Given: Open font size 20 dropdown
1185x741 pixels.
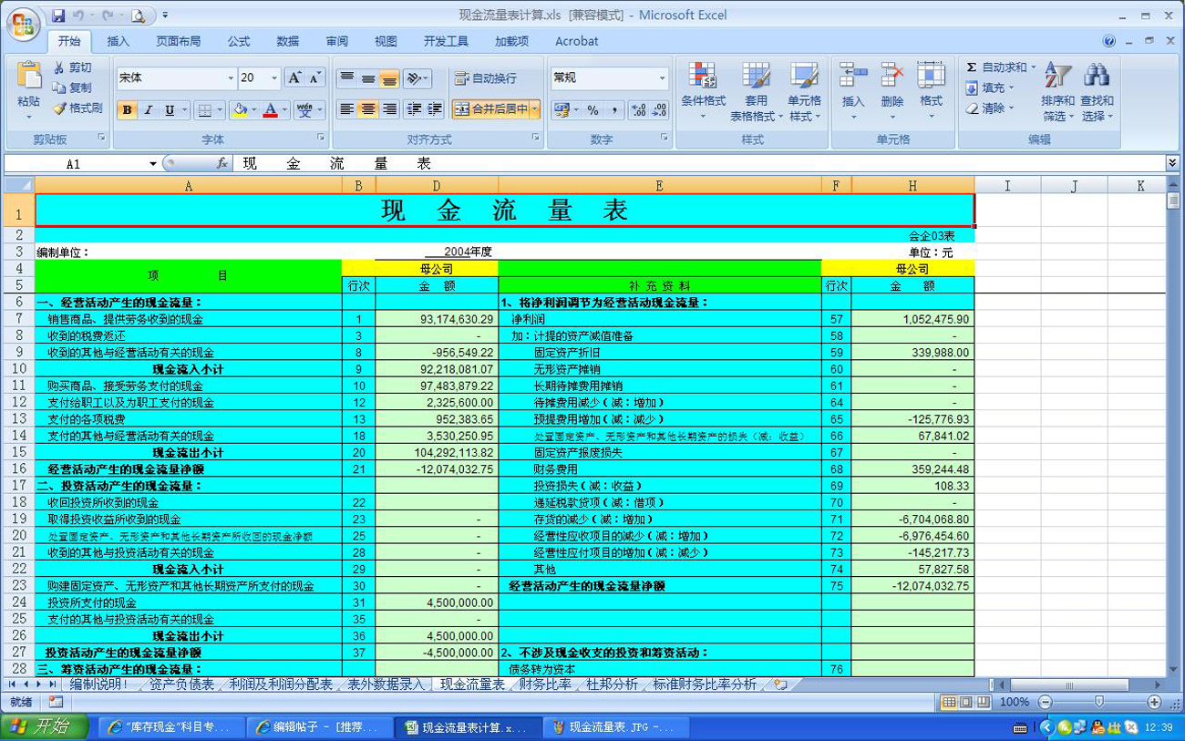Looking at the screenshot, I should [274, 78].
